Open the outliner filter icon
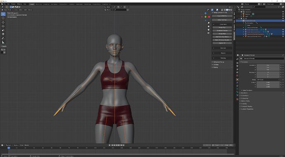 (x=279, y=7)
